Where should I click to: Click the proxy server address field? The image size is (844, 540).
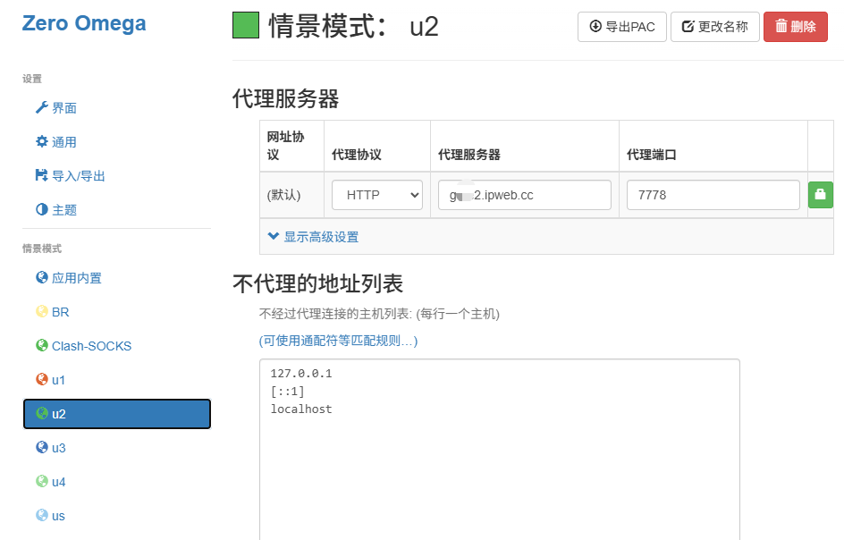coord(525,195)
